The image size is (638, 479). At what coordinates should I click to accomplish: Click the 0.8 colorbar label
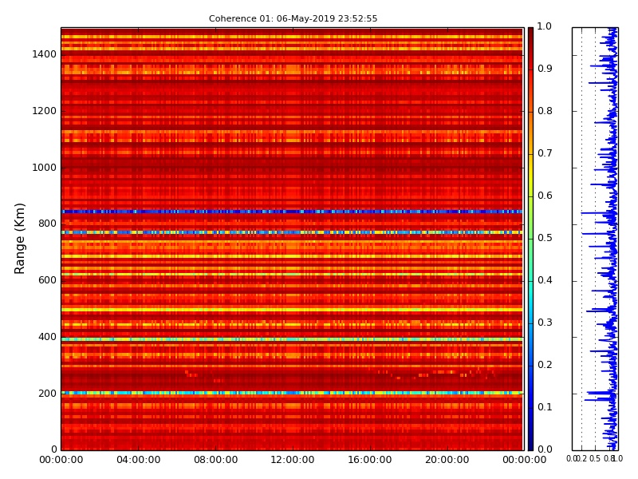pyautogui.click(x=545, y=111)
